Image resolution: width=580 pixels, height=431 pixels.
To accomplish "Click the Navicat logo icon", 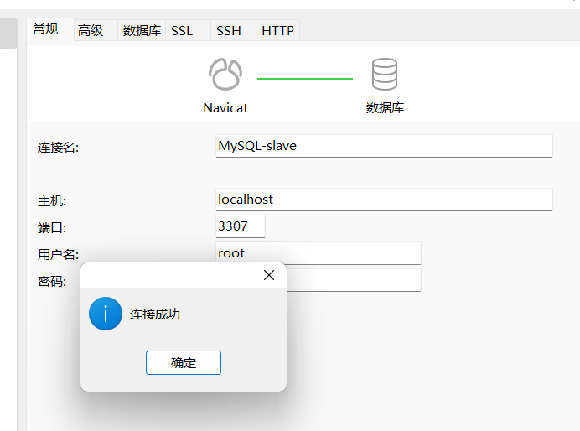I will click(x=225, y=74).
